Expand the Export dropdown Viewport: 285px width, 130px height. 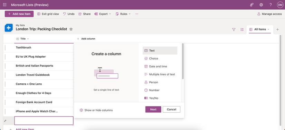point(103,14)
